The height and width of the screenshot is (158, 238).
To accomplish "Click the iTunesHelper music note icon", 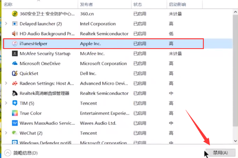I will (15, 43).
